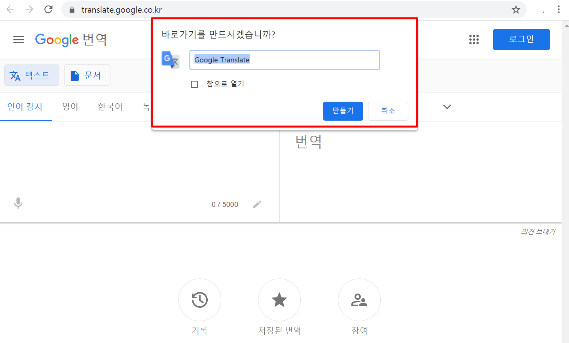Click the blue 로그인 button
The height and width of the screenshot is (343, 569).
(521, 40)
